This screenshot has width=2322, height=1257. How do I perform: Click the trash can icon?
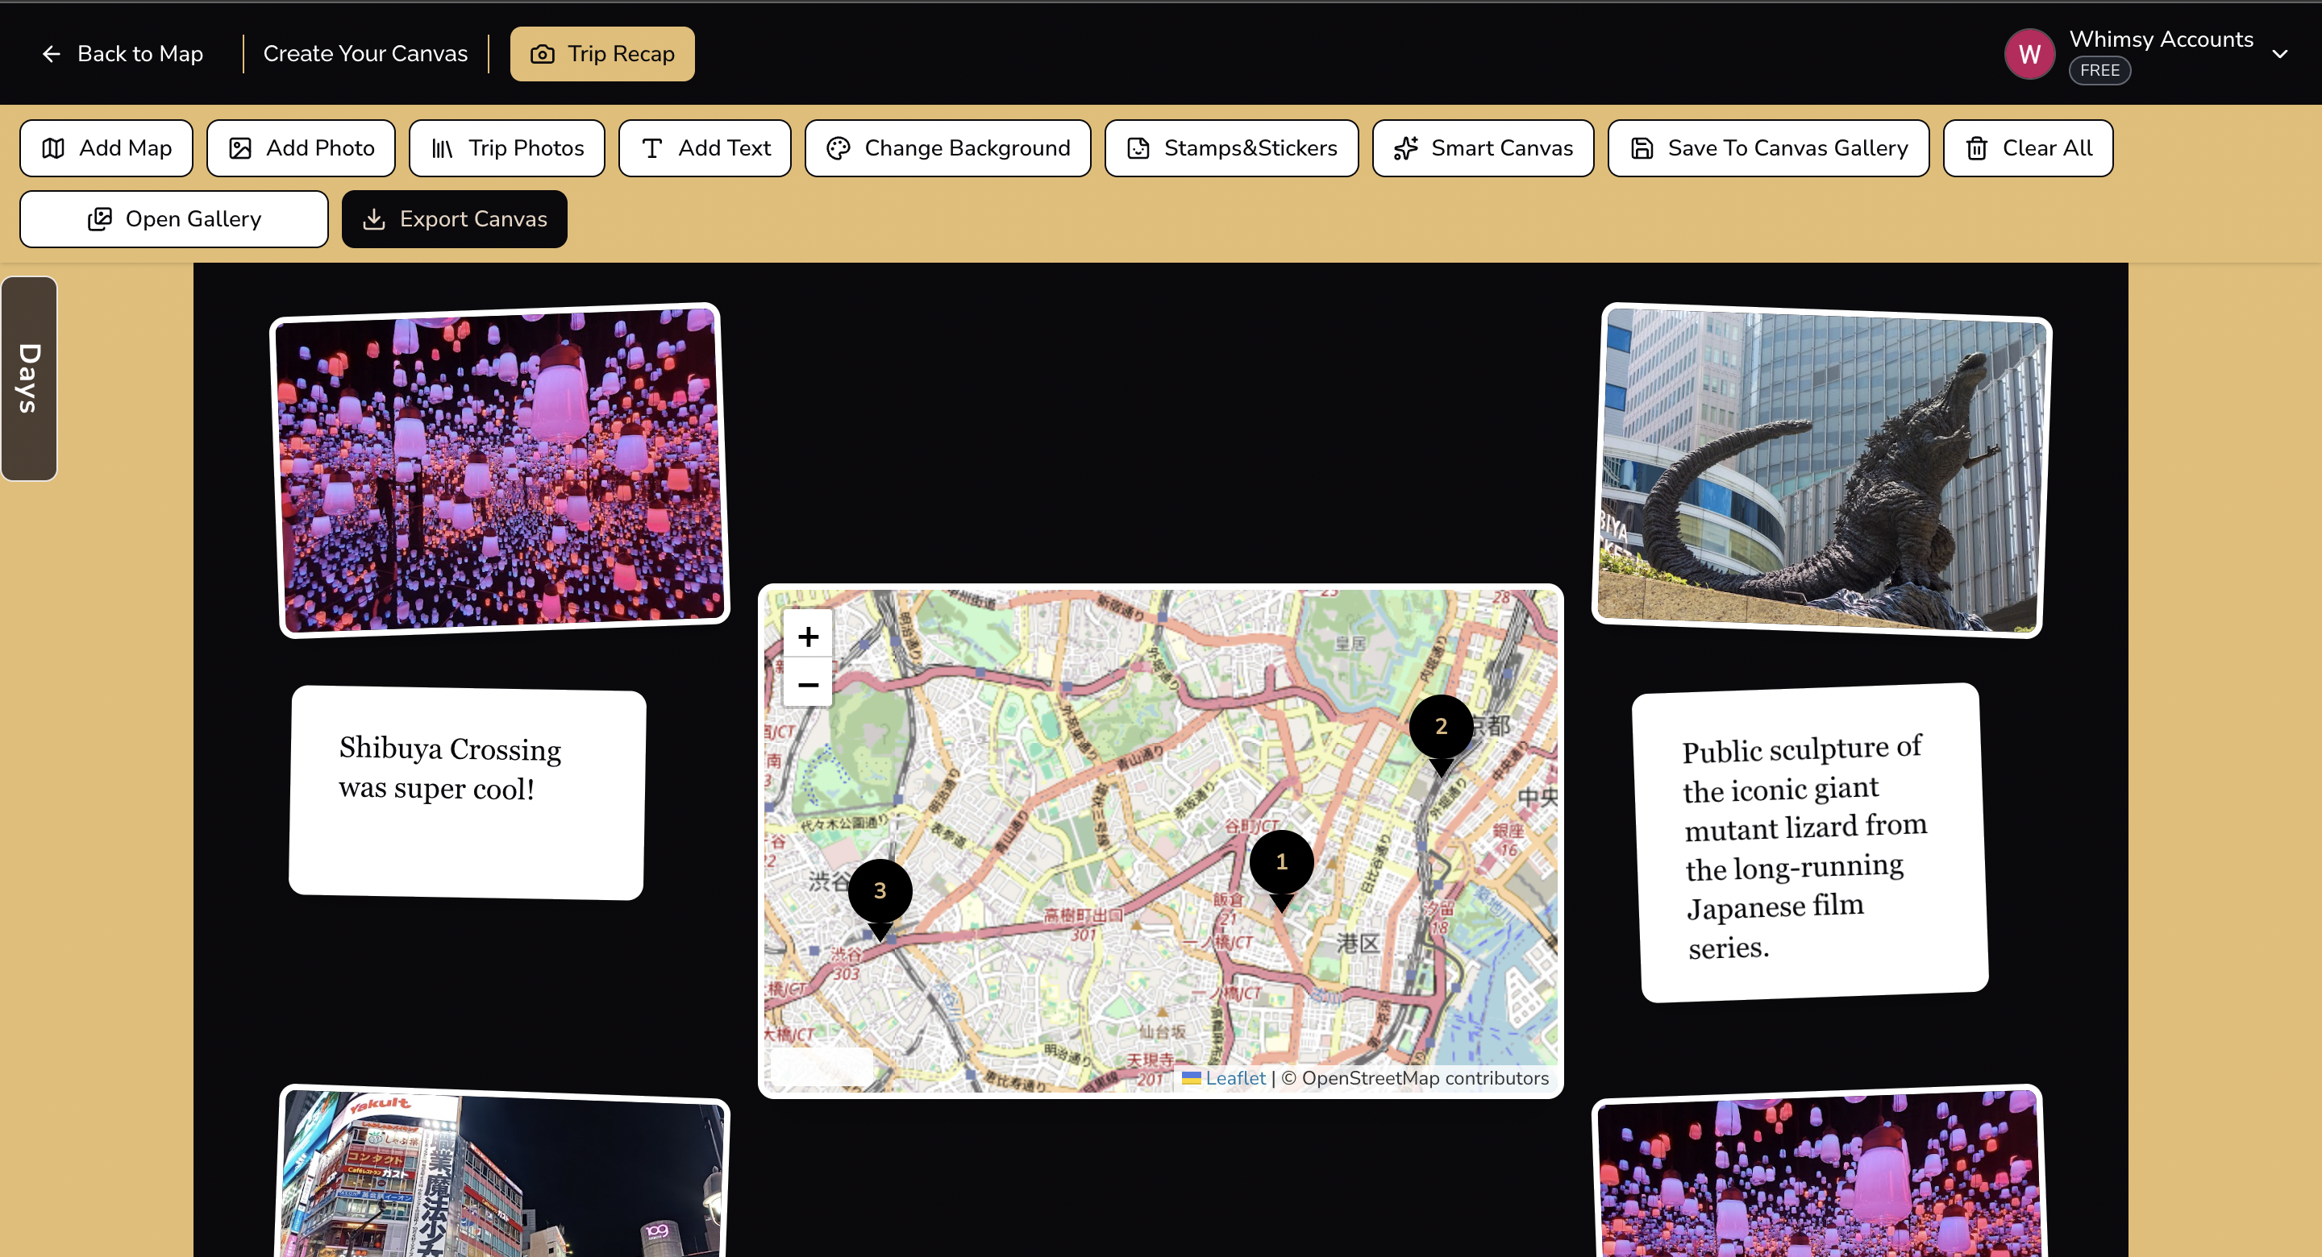(x=1977, y=149)
